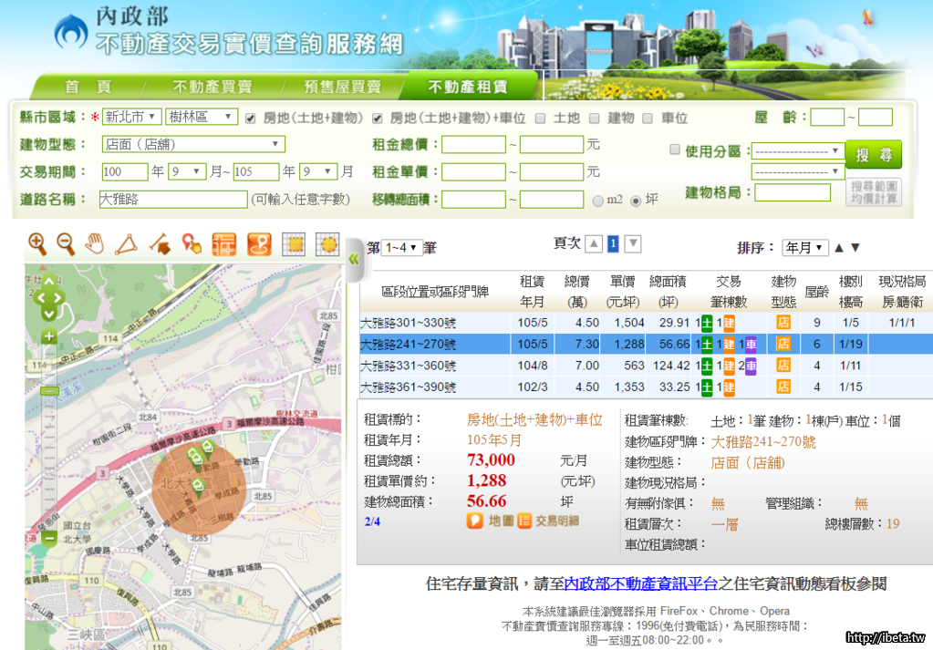Select the hand pan tool
933x650 pixels.
pos(95,242)
